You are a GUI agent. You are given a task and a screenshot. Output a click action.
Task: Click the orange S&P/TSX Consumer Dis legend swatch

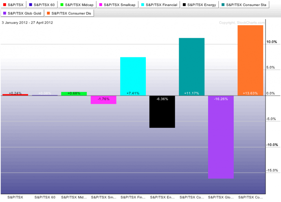coord(48,13)
